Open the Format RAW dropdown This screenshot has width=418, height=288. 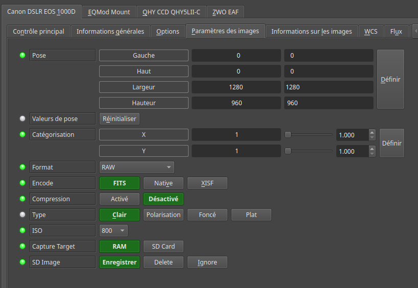pos(136,167)
